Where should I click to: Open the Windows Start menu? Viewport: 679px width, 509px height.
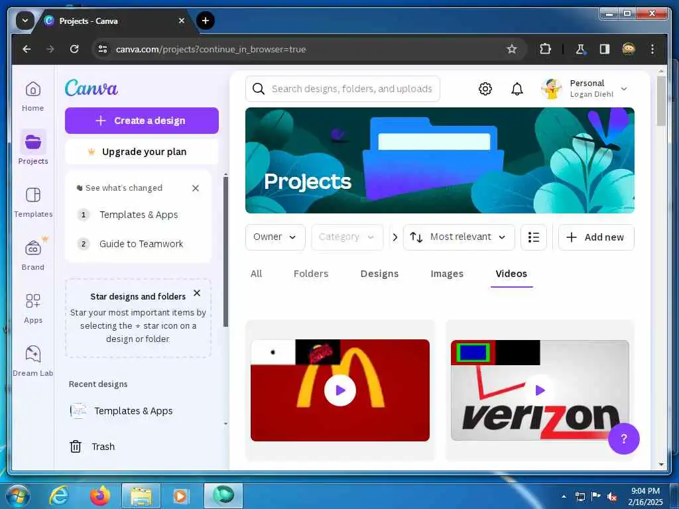tap(18, 496)
